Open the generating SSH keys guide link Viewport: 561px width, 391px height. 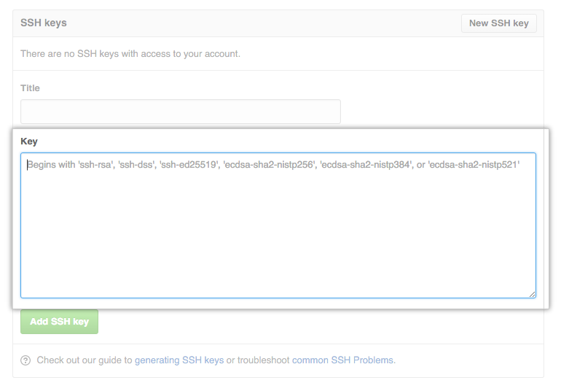coord(179,360)
